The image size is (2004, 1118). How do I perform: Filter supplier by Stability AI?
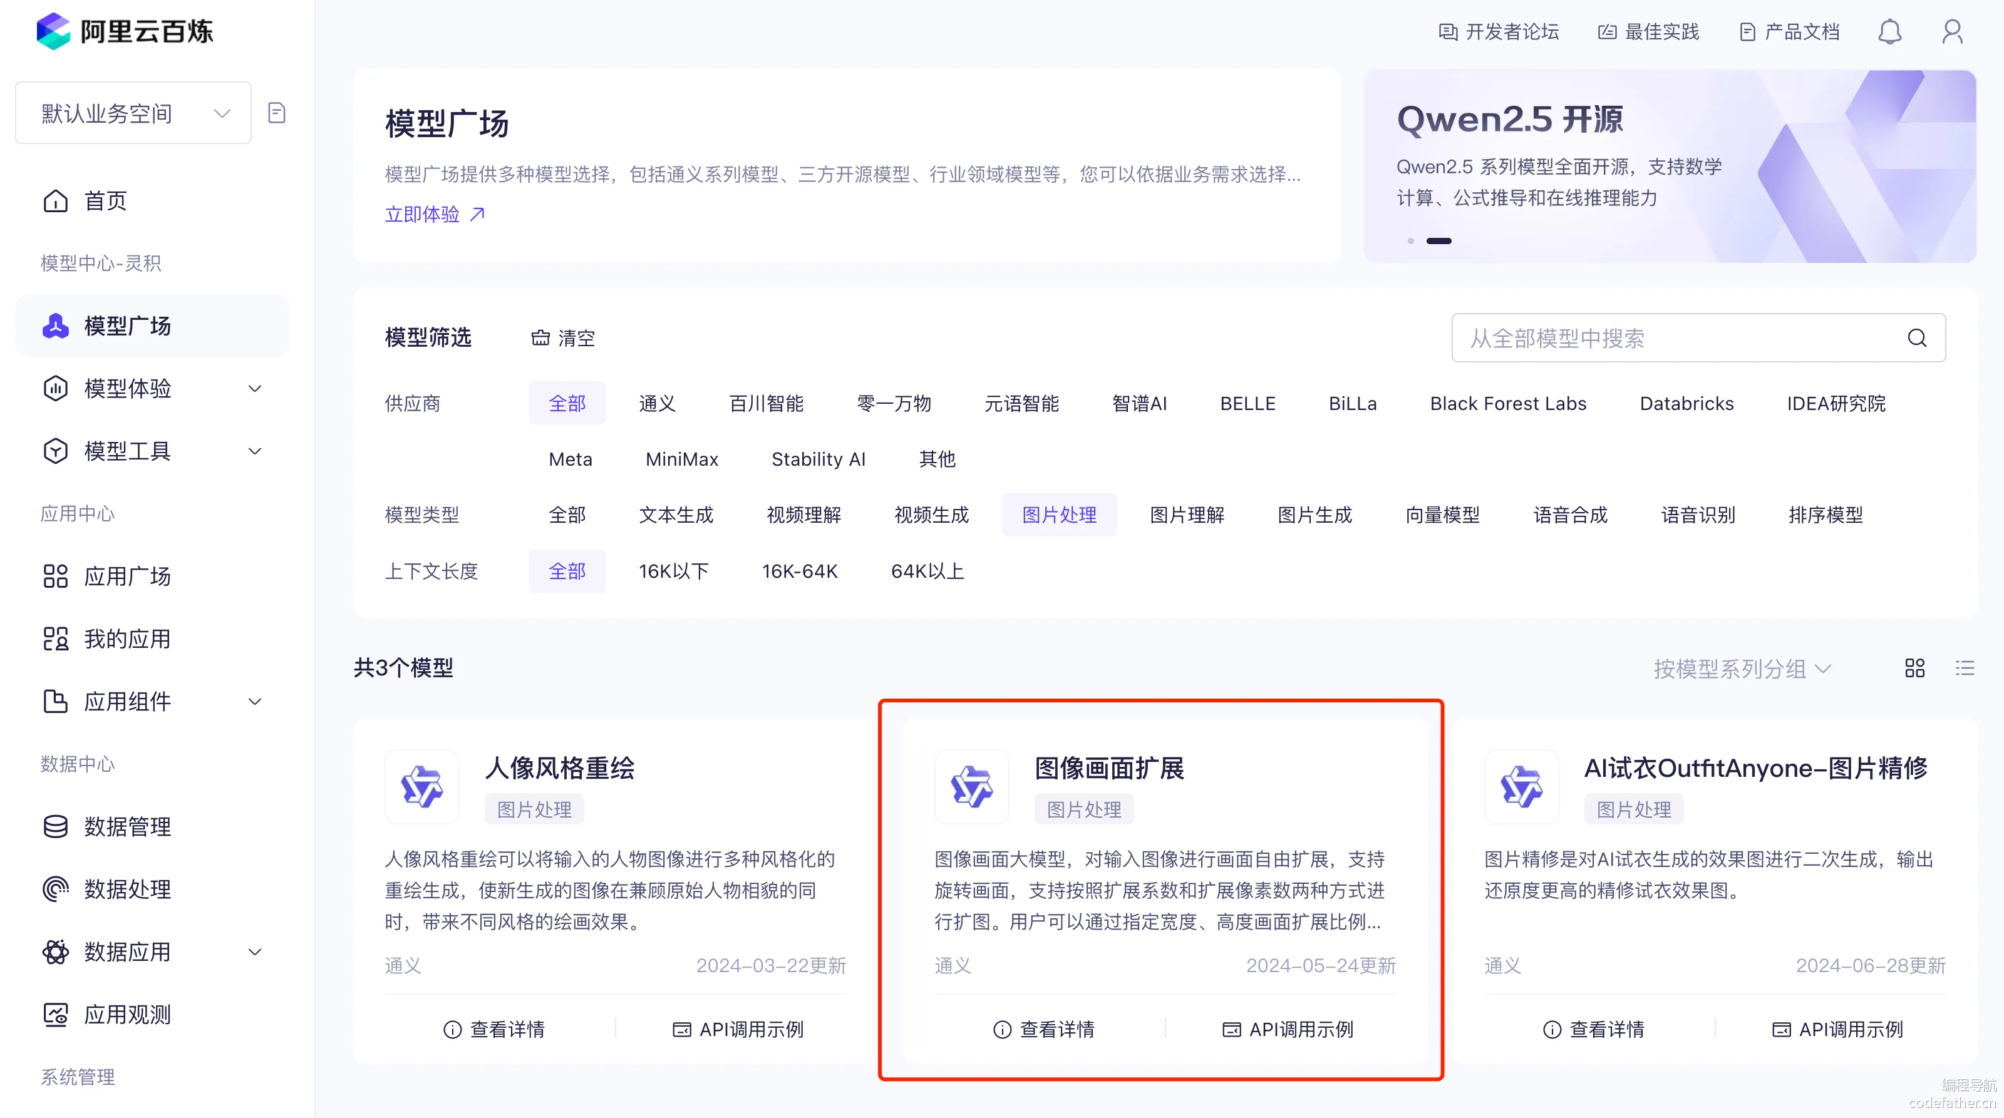[819, 459]
